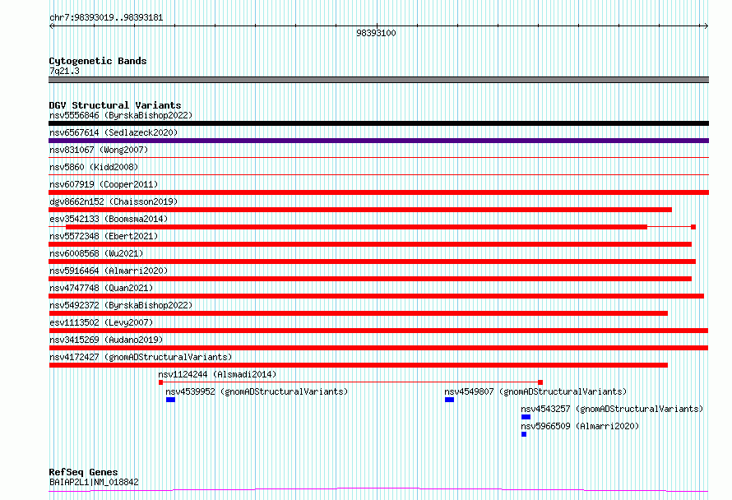732x500 pixels.
Task: Click the left arrow of the ruler
Action: (51, 26)
